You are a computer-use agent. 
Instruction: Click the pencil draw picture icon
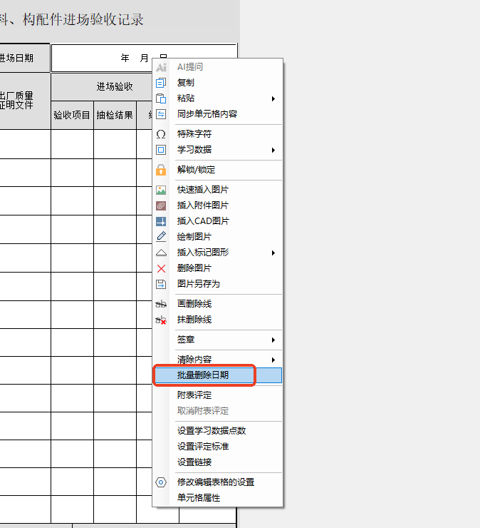pyautogui.click(x=161, y=237)
